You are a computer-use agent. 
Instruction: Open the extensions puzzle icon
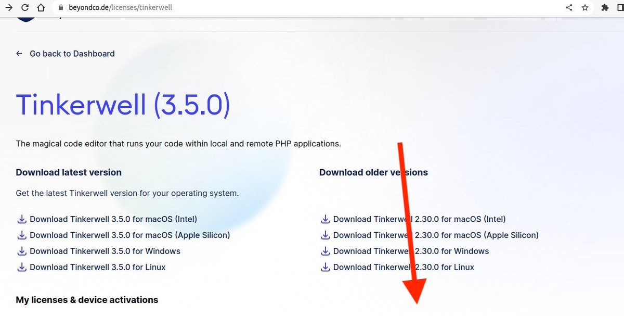(604, 8)
